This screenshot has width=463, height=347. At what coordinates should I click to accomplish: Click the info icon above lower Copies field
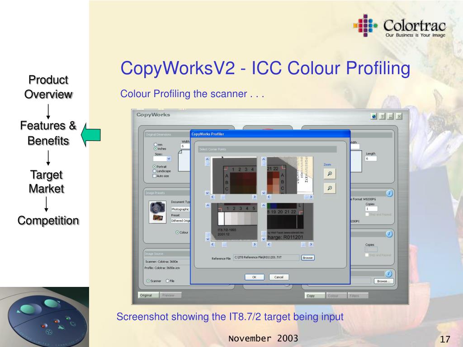point(389,234)
